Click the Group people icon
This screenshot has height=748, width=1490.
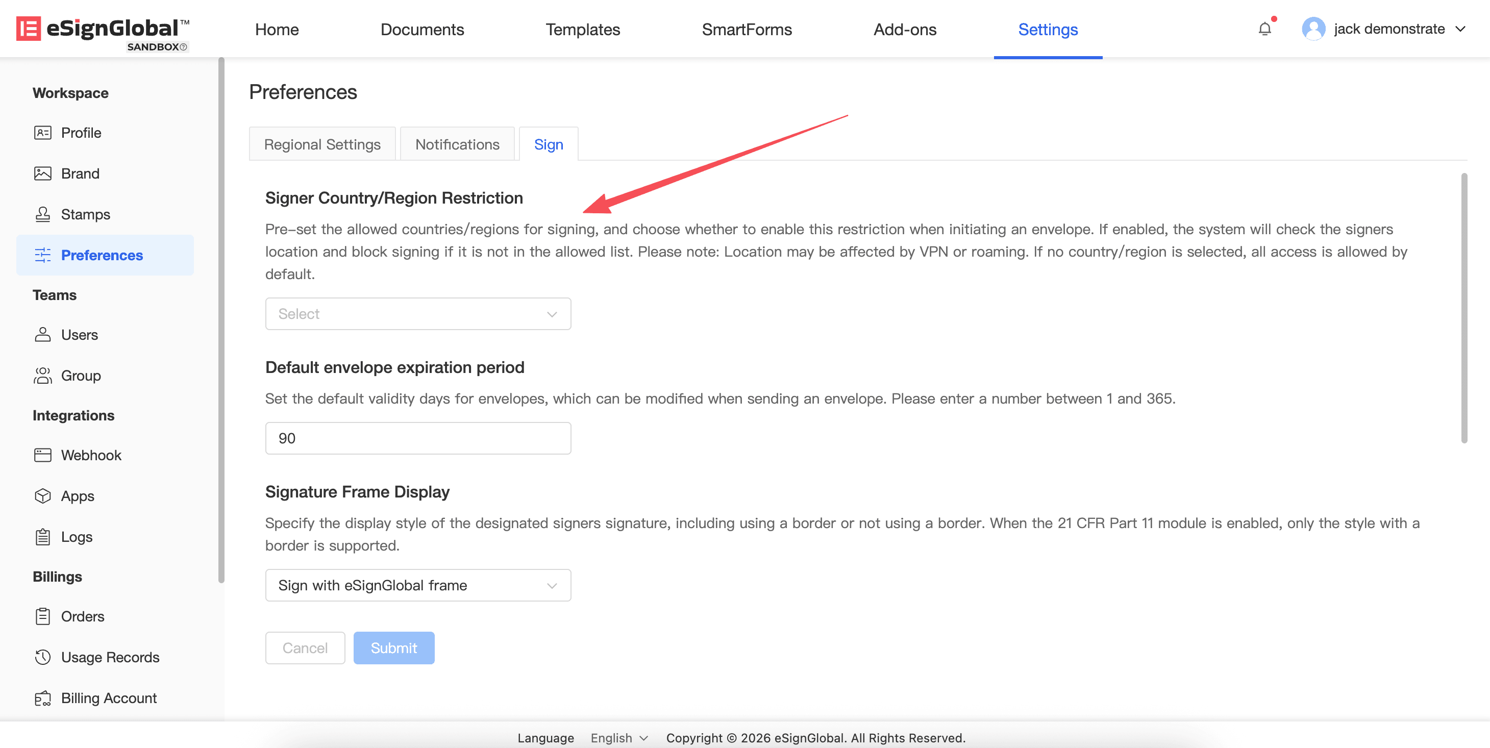[x=43, y=376]
